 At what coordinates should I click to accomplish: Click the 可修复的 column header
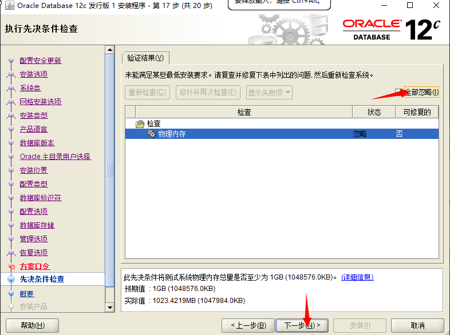[x=417, y=112]
